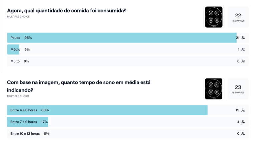Click respondents icon on the Pouco row
The image size is (256, 145).
pos(243,38)
